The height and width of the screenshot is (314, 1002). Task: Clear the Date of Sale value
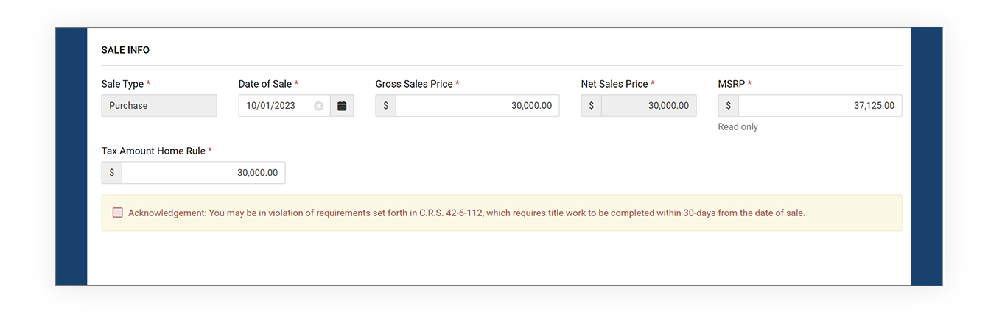point(318,106)
